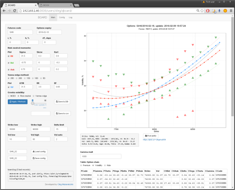Choose Risk-neutral Greeks volatility
This screenshot has height=190, width=235.
[x=18, y=96]
